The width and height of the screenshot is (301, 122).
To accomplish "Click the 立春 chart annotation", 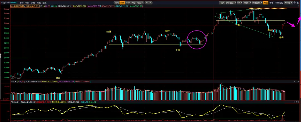I will point(238,25).
